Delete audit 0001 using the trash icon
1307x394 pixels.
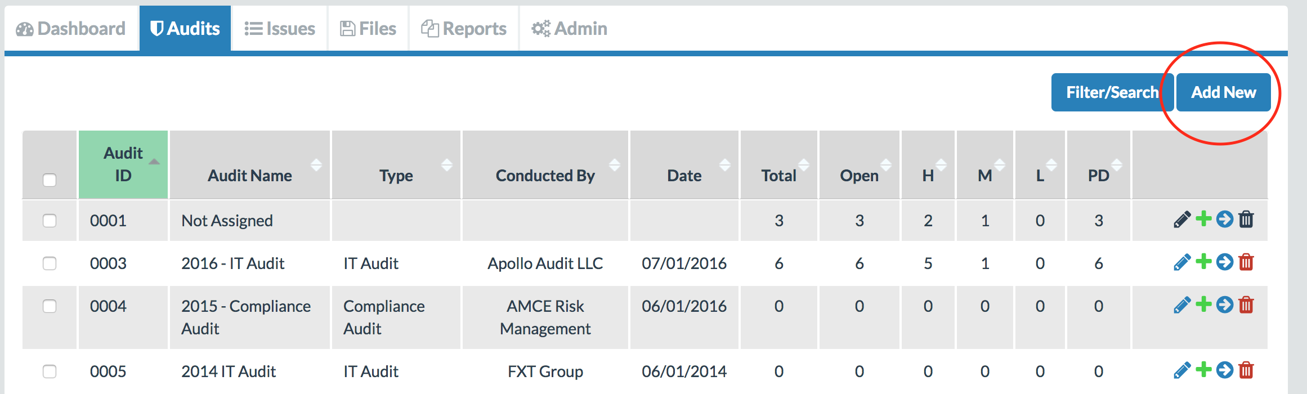pos(1246,219)
